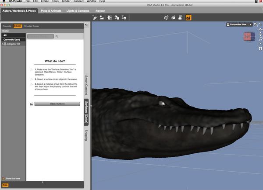Toggle the orange Tips button
263x190 pixels.
5,185
